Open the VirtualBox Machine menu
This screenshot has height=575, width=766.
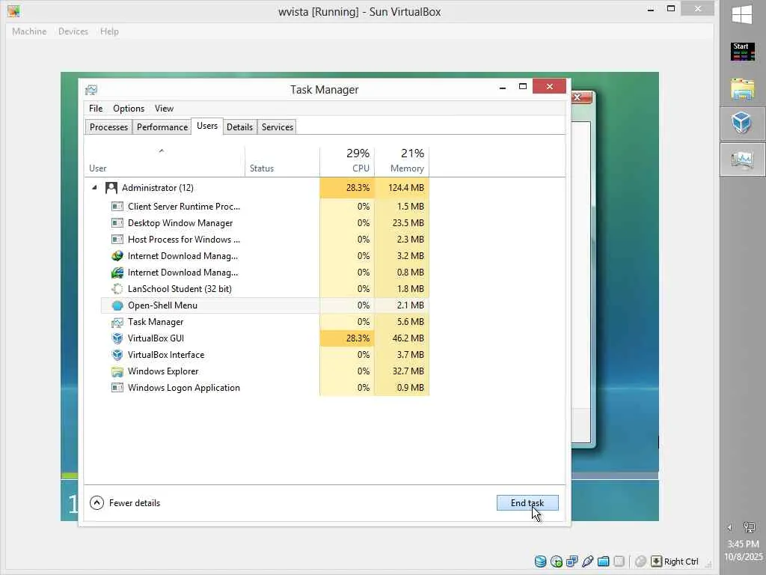(29, 31)
